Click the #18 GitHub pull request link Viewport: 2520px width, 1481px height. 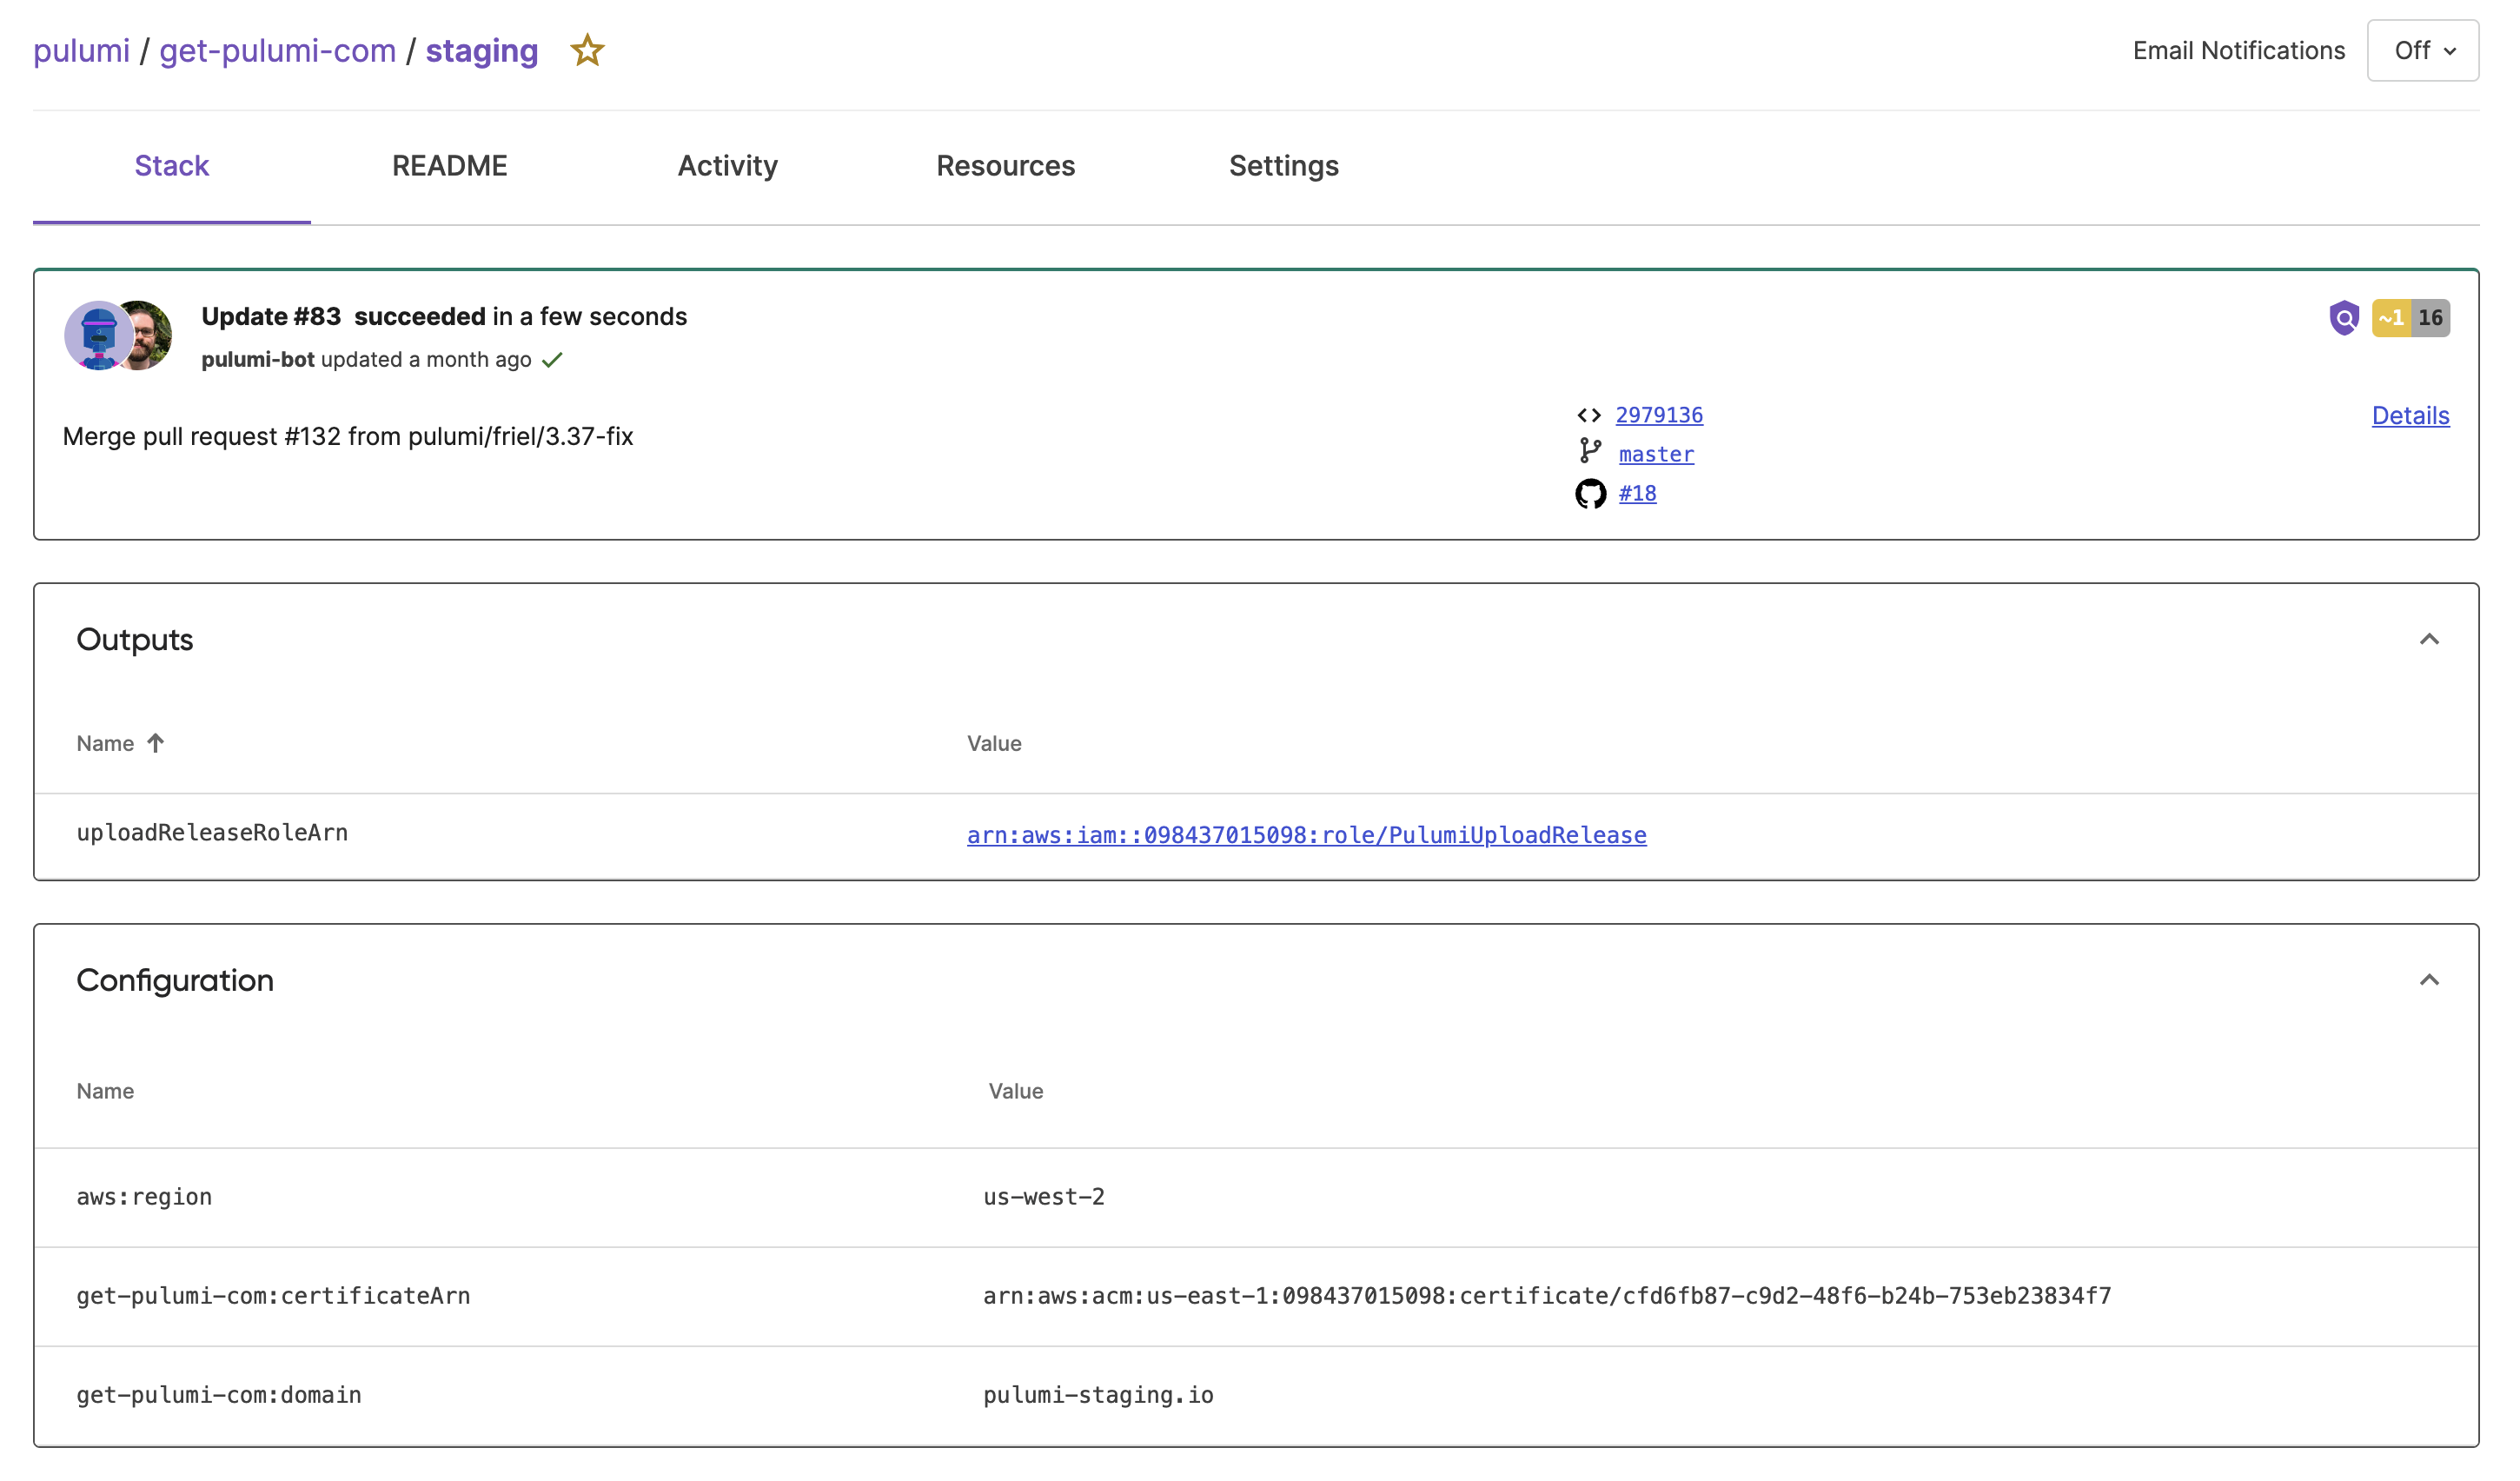click(1635, 494)
